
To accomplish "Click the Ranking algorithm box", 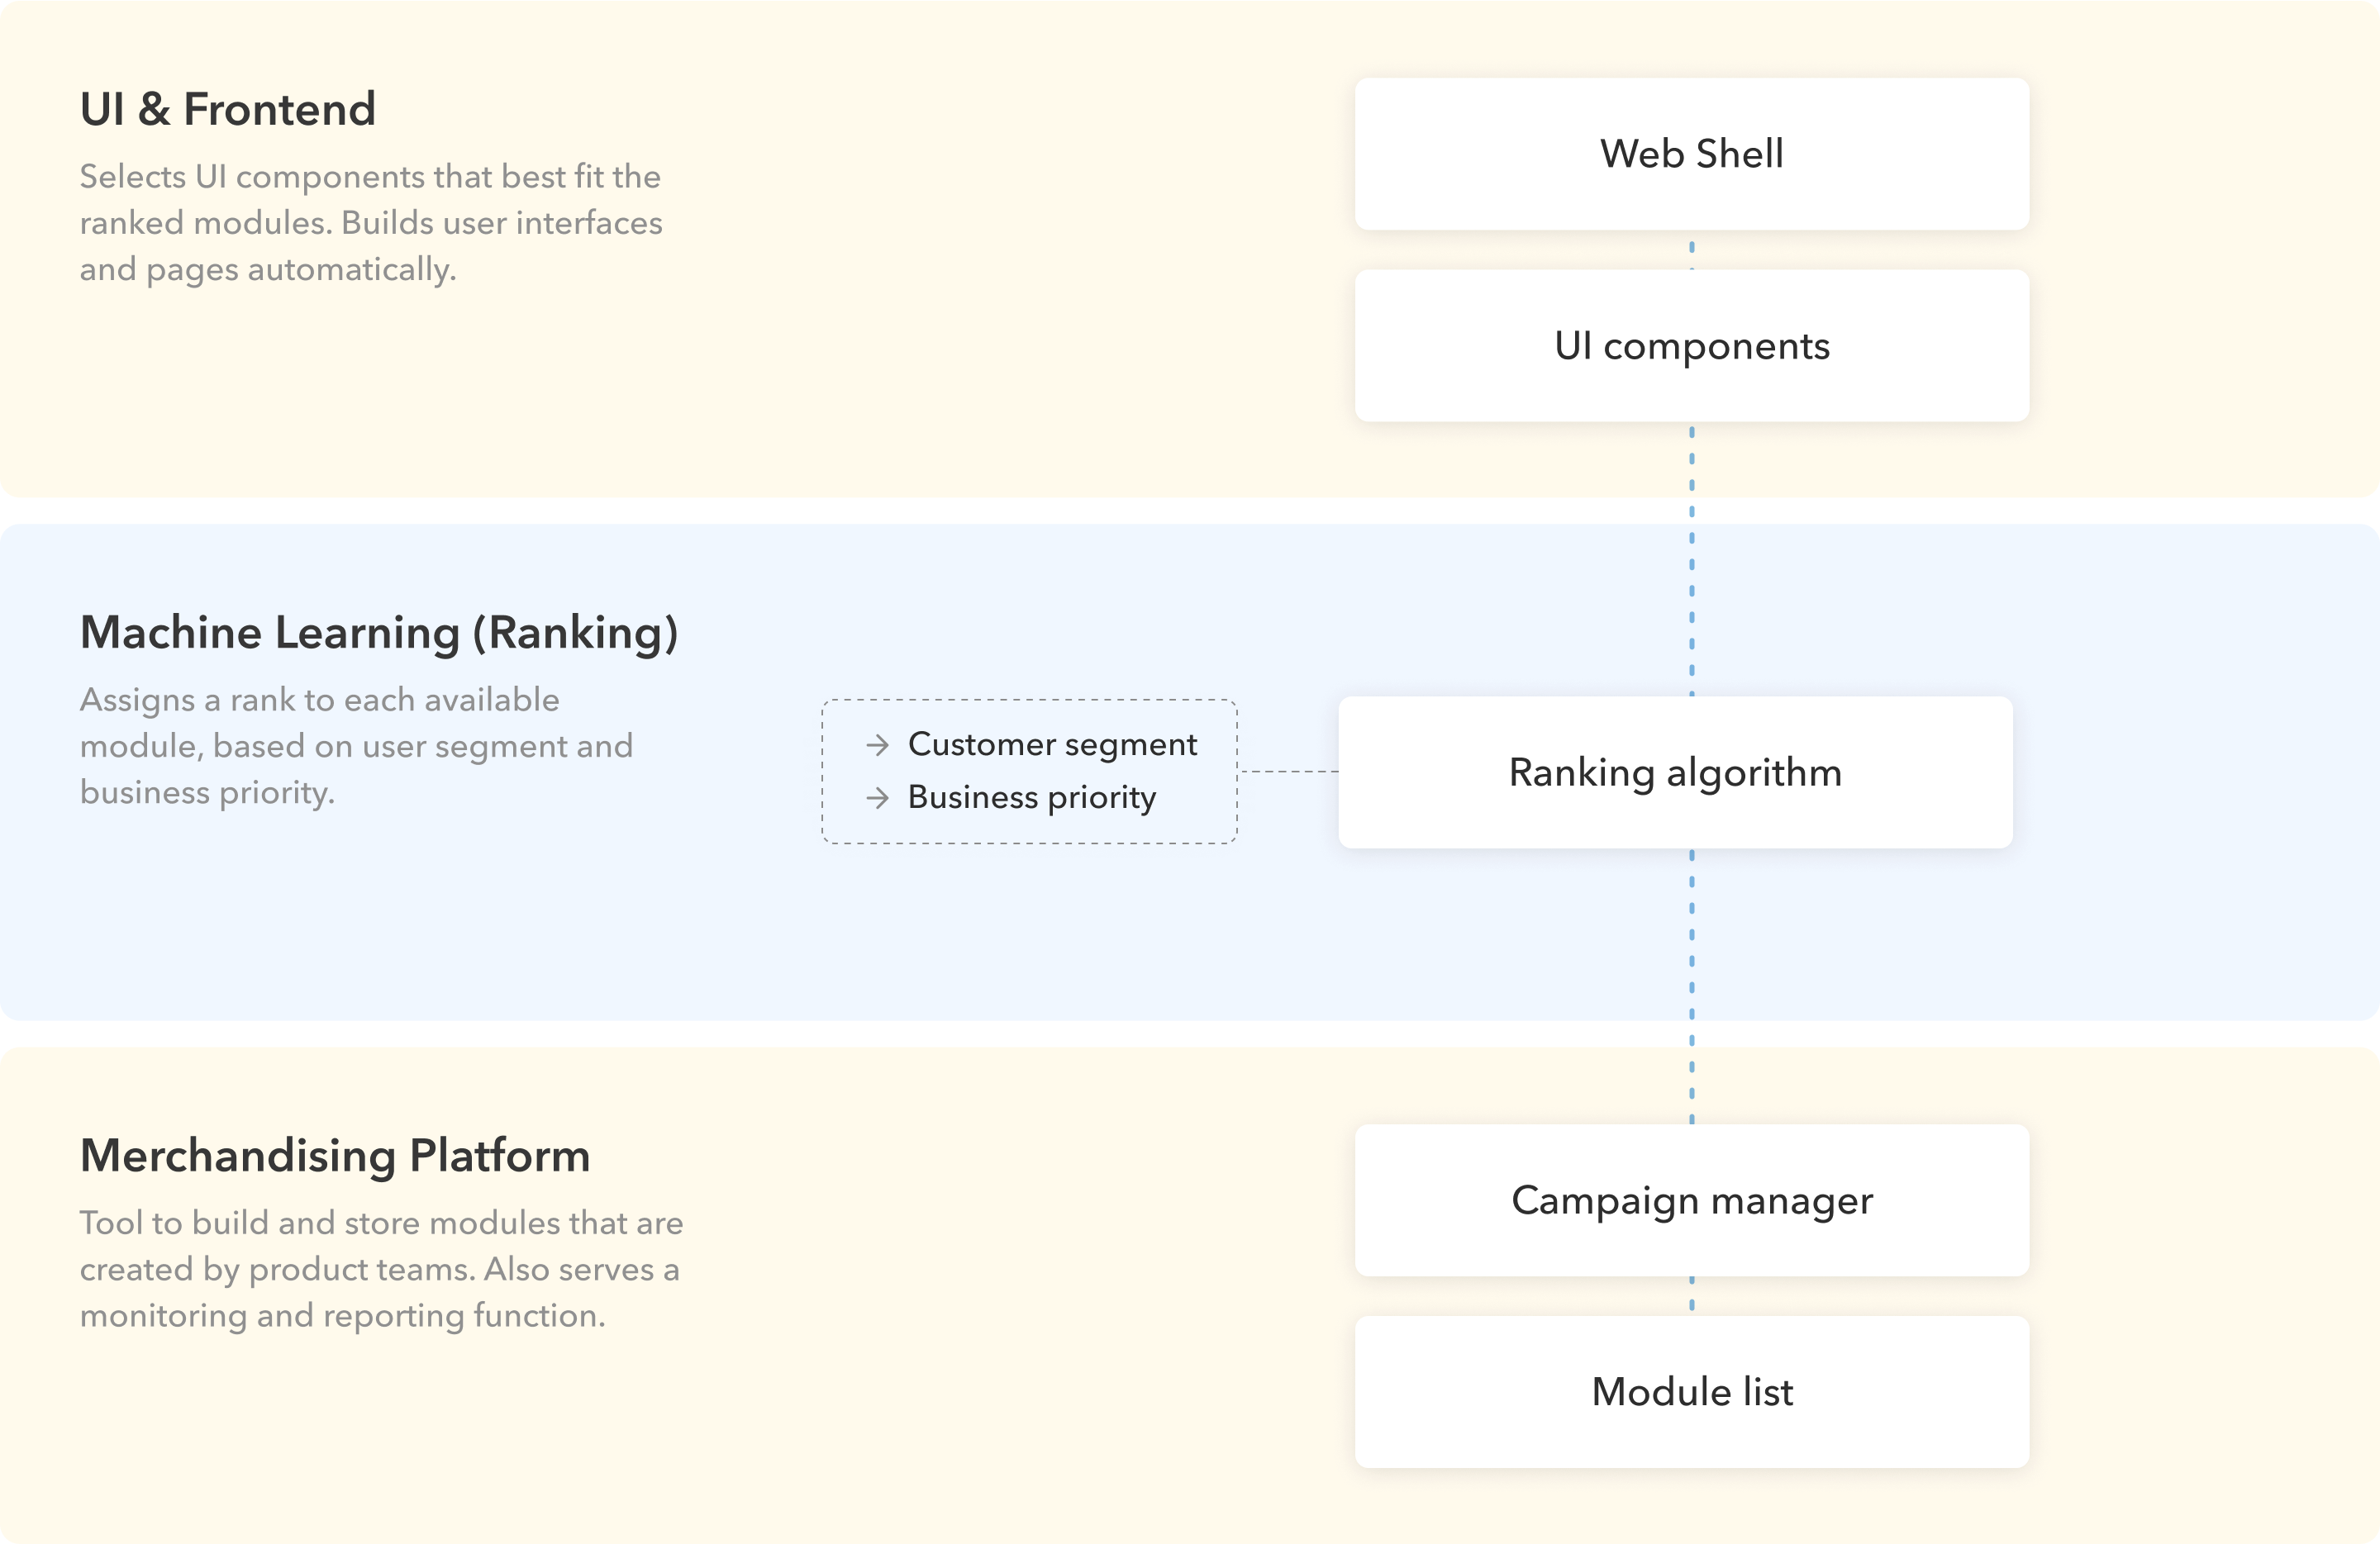I will pos(1675,772).
